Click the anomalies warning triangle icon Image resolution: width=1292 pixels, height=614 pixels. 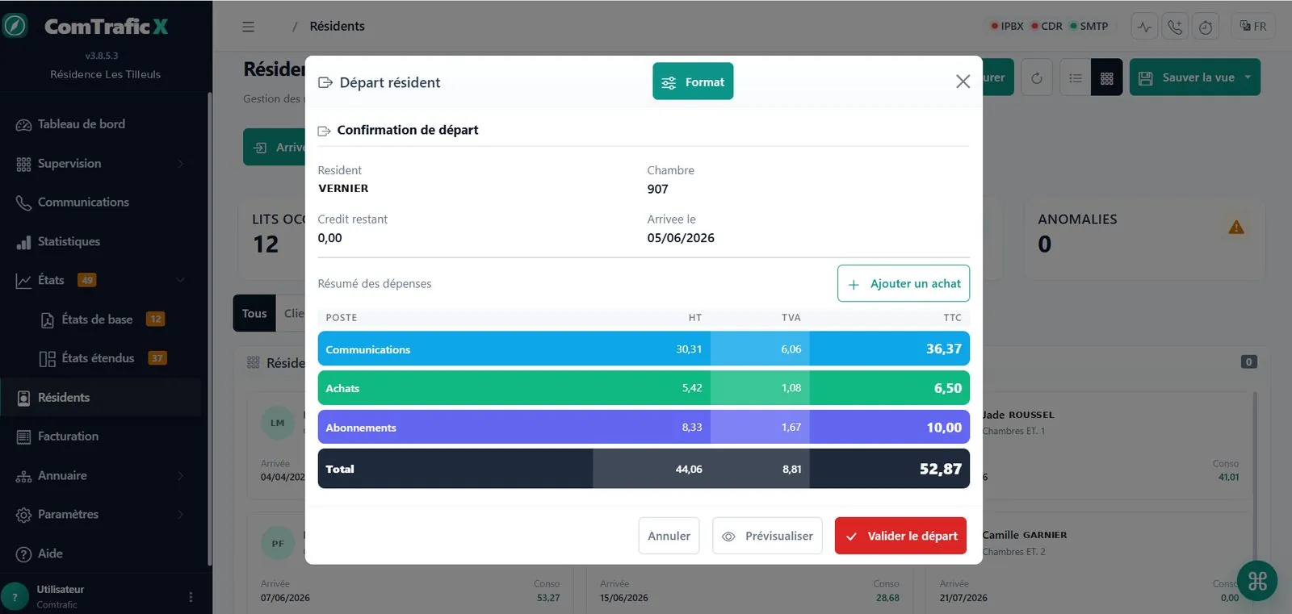pyautogui.click(x=1236, y=228)
